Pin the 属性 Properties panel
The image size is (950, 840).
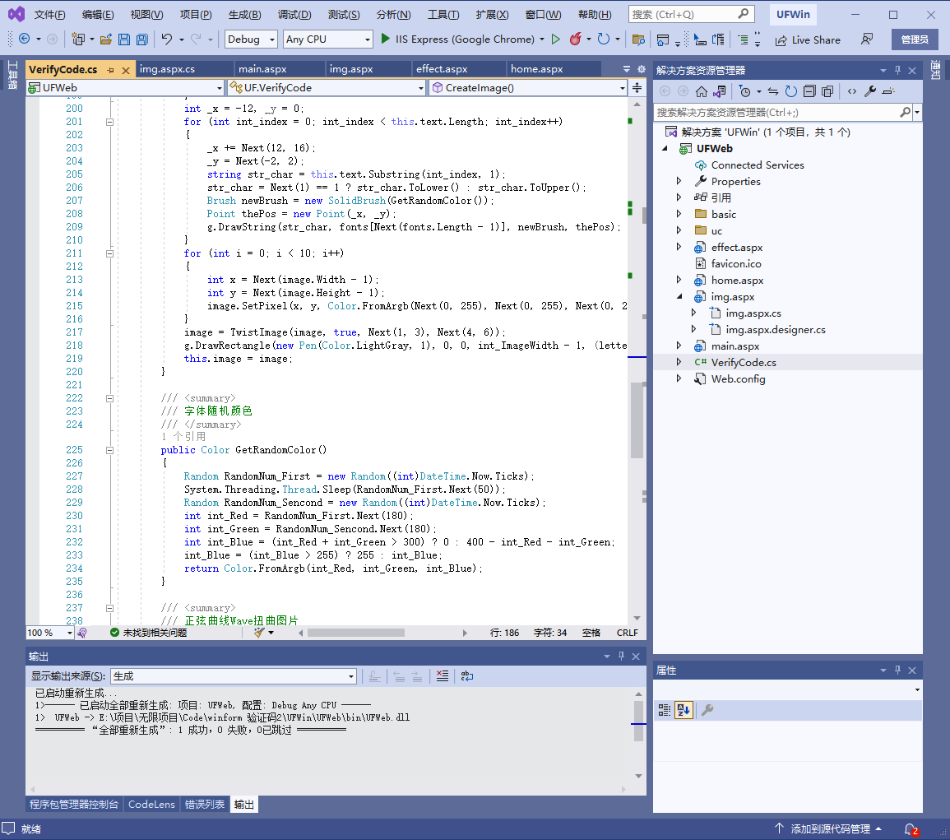point(897,671)
